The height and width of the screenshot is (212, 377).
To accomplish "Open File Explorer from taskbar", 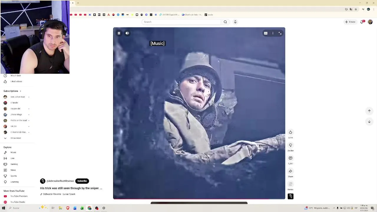I will [x=60, y=208].
